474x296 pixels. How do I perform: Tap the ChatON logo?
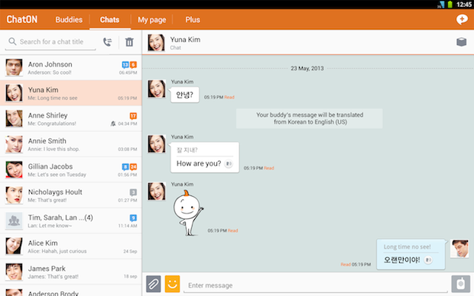(x=22, y=20)
